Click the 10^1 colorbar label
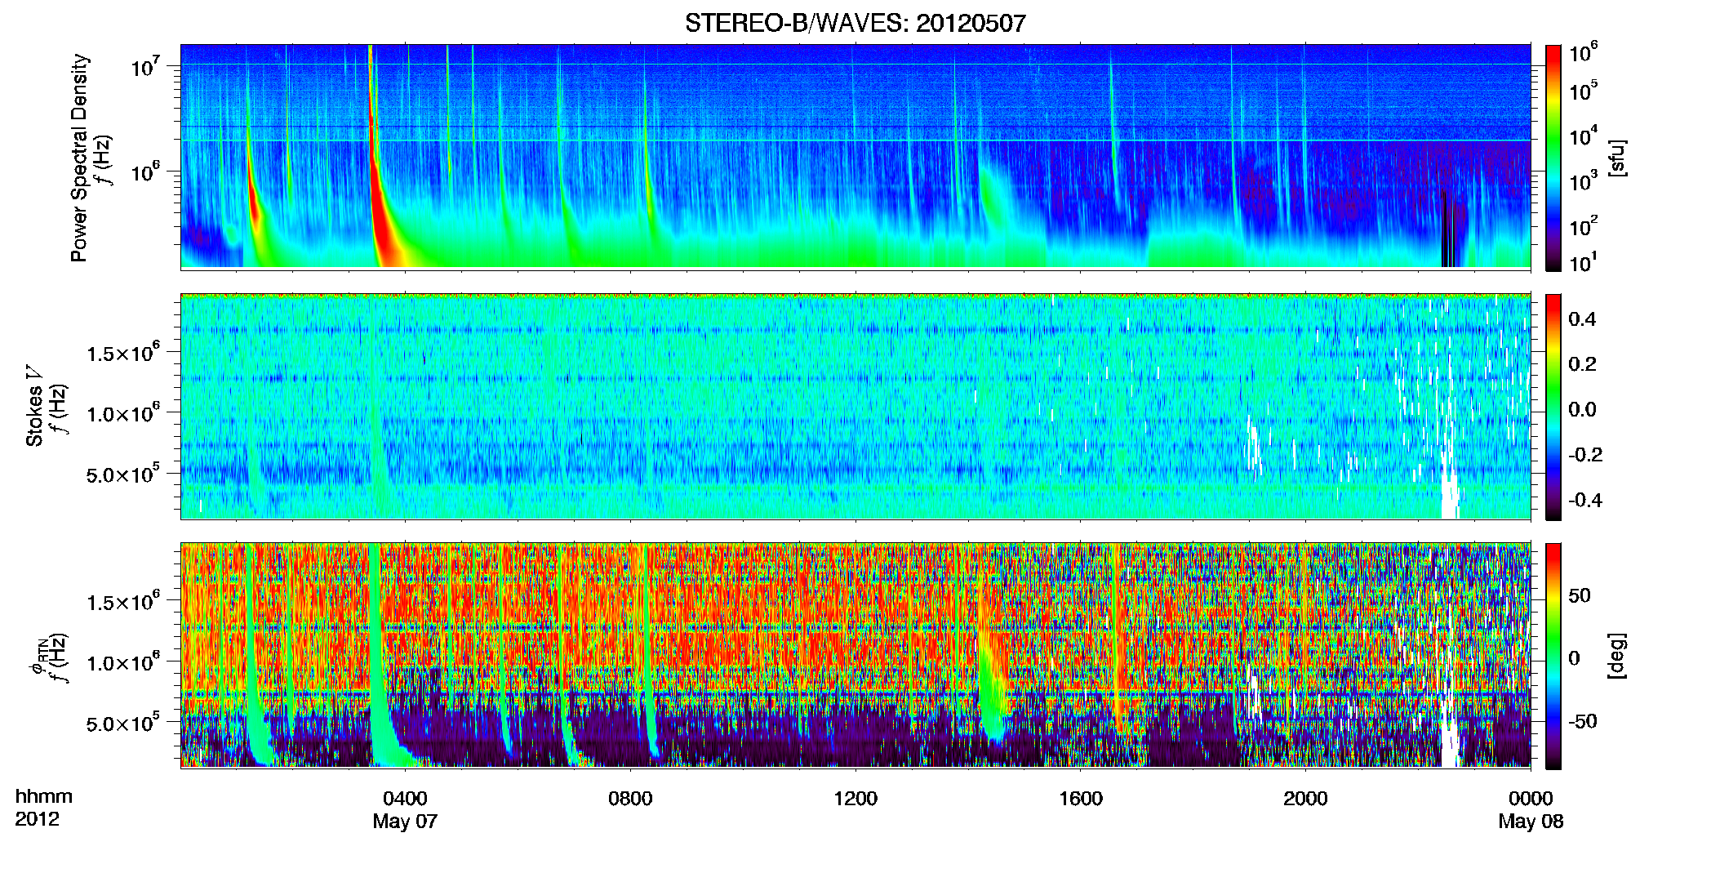Image resolution: width=1711 pixels, height=882 pixels. point(1583,262)
